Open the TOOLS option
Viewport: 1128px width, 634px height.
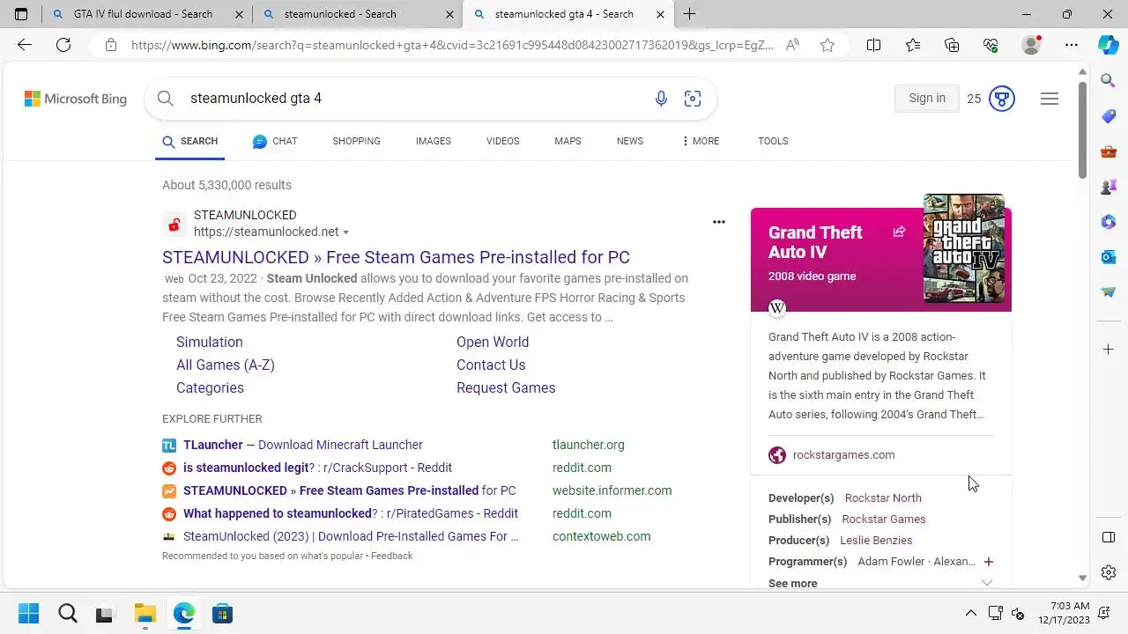tap(773, 141)
